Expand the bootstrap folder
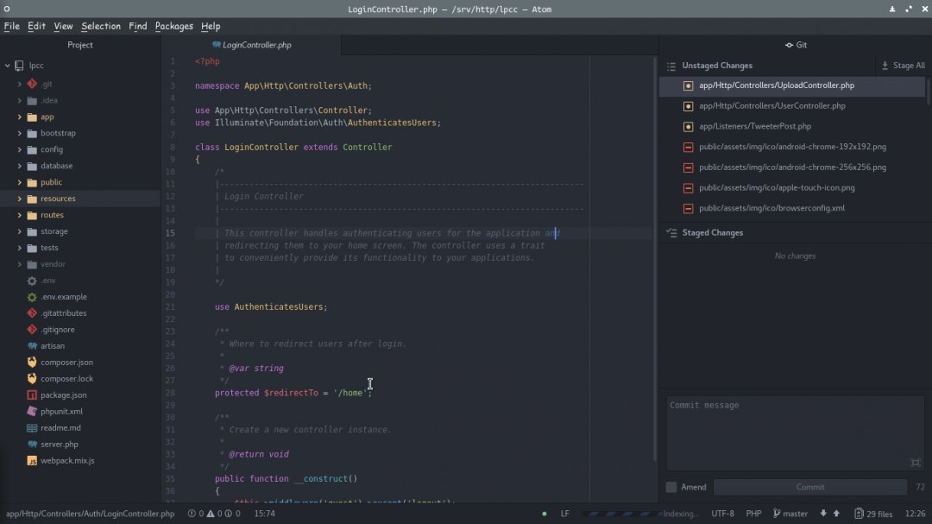 [20, 133]
